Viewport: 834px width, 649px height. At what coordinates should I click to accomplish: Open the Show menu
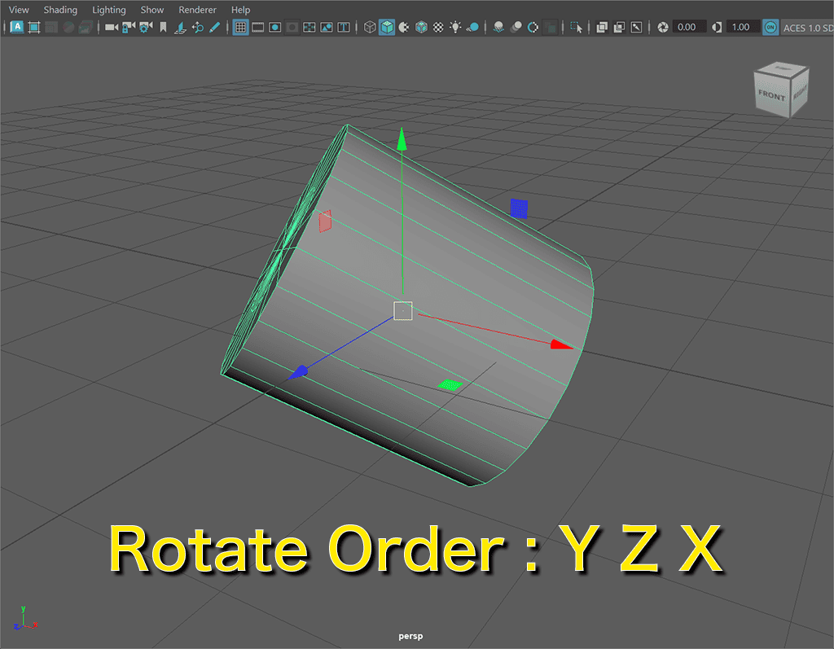[x=152, y=10]
